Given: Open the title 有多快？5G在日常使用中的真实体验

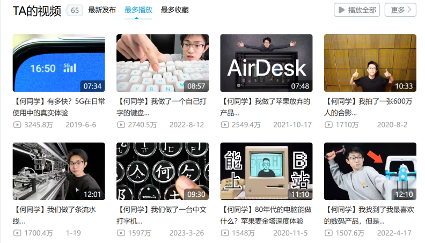Looking at the screenshot, I should (x=59, y=107).
